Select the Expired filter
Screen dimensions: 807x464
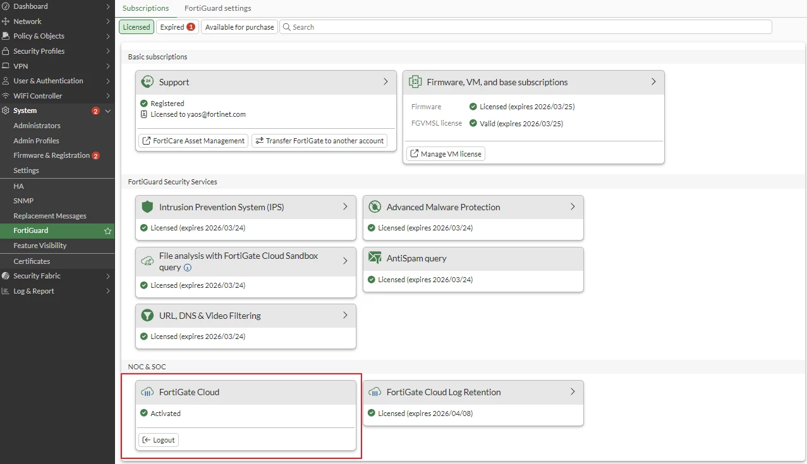pyautogui.click(x=178, y=27)
